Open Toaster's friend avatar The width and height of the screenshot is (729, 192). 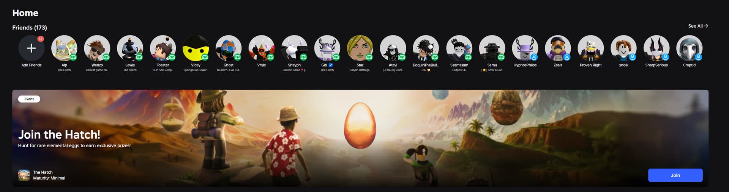point(163,48)
